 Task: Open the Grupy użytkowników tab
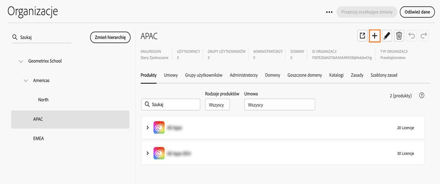click(x=204, y=75)
